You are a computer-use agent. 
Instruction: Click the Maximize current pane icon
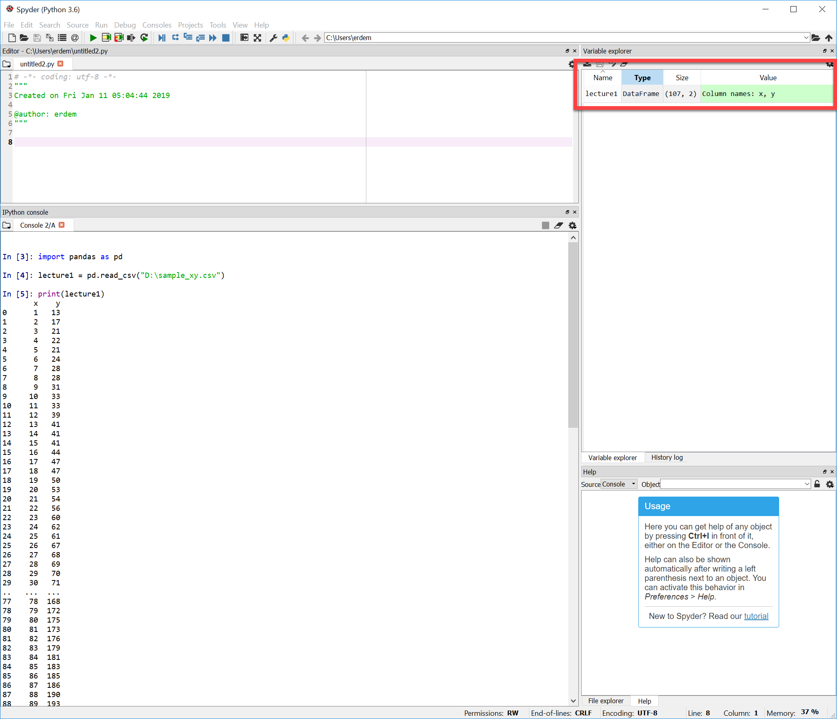[257, 38]
